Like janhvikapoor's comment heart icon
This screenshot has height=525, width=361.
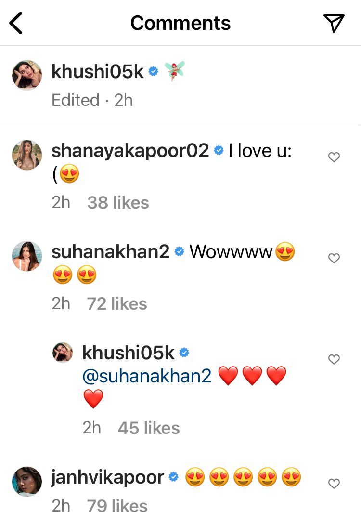coord(334,483)
